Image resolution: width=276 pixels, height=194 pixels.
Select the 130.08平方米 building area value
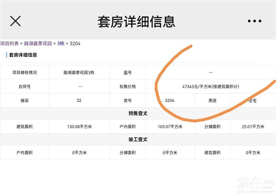pyautogui.click(x=79, y=127)
